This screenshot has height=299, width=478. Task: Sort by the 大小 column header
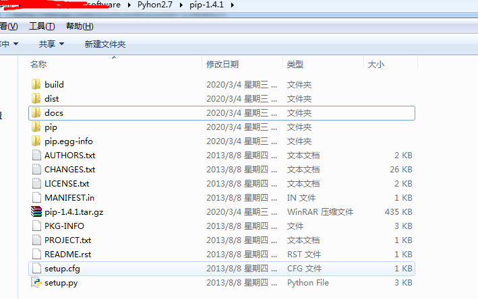pos(376,65)
